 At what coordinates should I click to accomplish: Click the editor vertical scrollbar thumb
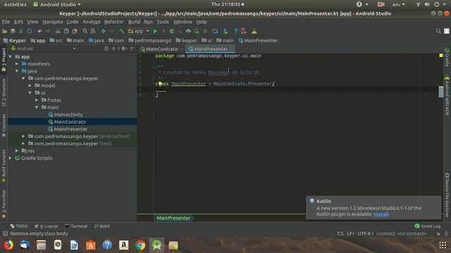441,92
